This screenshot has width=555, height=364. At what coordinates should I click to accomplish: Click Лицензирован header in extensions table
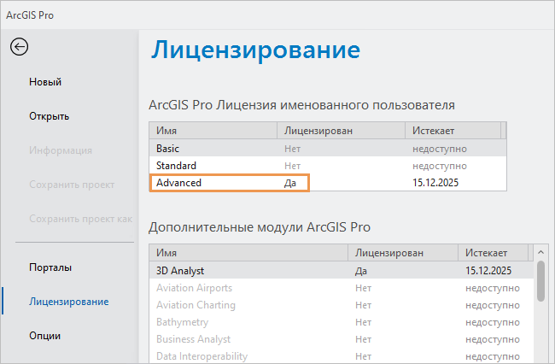pos(403,253)
